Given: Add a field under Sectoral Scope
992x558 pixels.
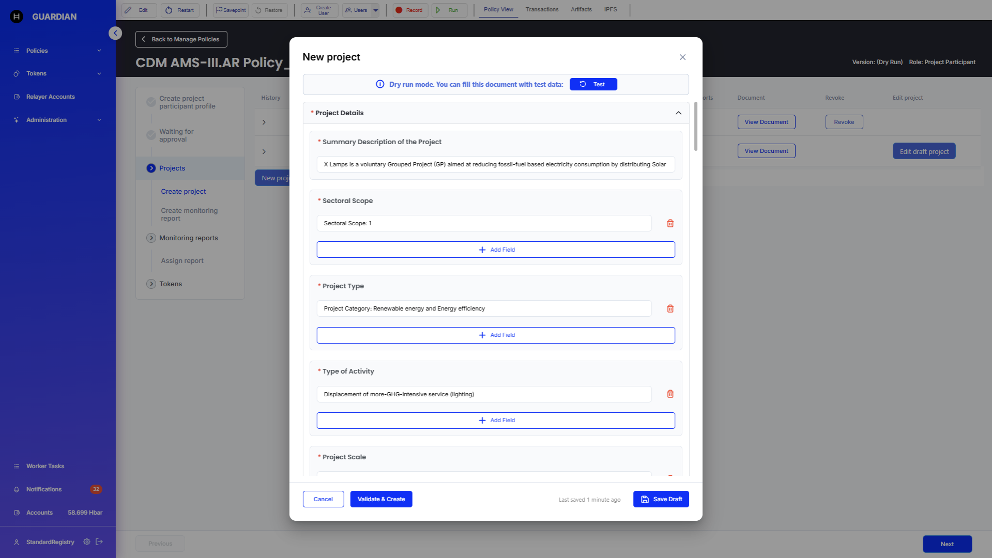Looking at the screenshot, I should [495, 250].
